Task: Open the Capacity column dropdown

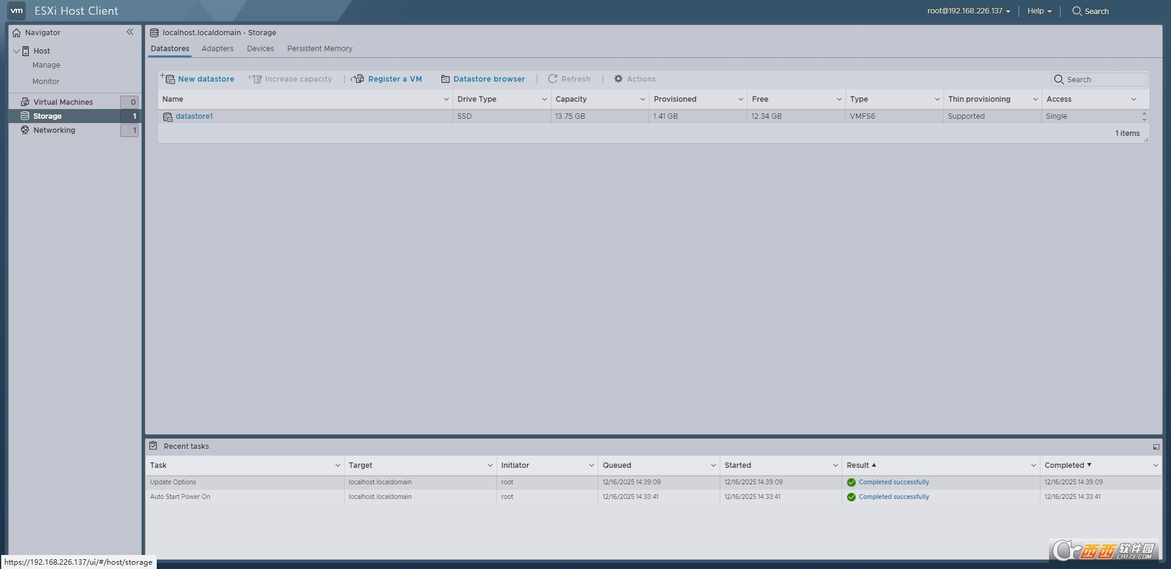Action: coord(642,99)
